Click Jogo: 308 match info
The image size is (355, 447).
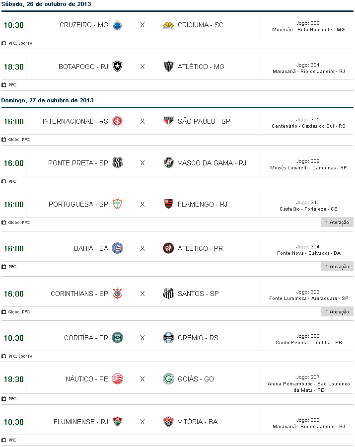[x=308, y=23]
